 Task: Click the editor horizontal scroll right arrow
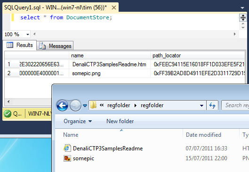click(x=235, y=34)
